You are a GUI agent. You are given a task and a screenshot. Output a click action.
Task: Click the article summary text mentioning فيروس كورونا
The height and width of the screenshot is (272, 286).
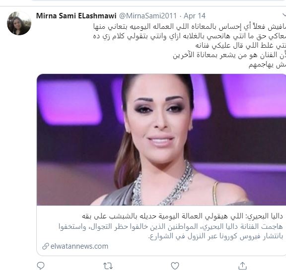click(x=170, y=231)
